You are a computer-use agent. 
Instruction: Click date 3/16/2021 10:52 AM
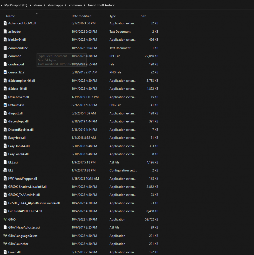tap(85, 178)
